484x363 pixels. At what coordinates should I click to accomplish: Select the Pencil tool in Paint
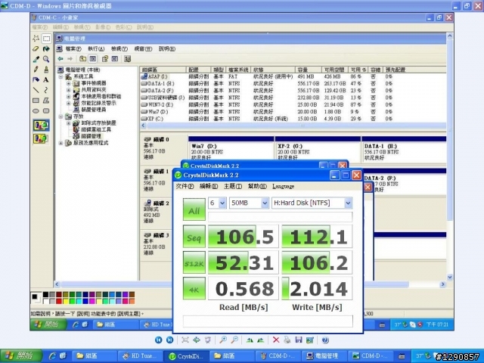point(36,70)
